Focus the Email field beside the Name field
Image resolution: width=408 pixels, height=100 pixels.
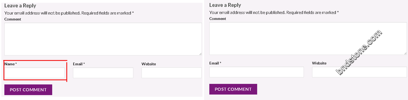(103, 73)
